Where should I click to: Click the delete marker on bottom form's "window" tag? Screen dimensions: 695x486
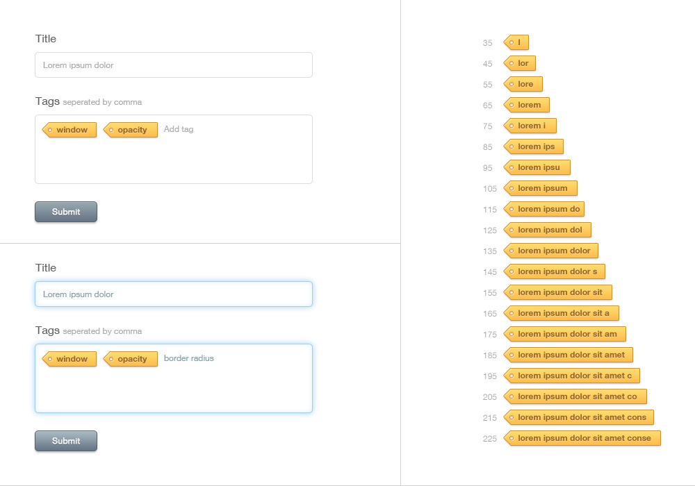click(50, 359)
